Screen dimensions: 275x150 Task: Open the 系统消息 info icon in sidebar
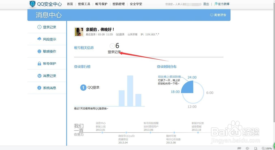pyautogui.click(x=39, y=88)
